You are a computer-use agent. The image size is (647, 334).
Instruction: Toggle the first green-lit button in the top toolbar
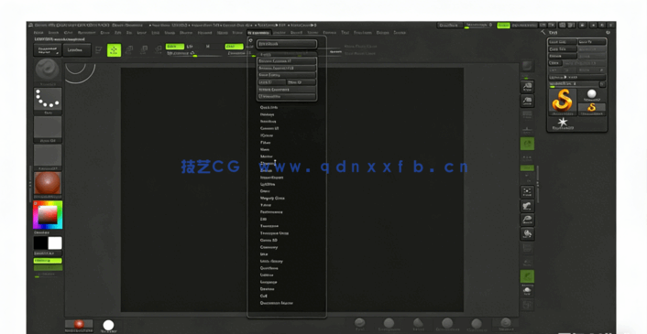174,47
